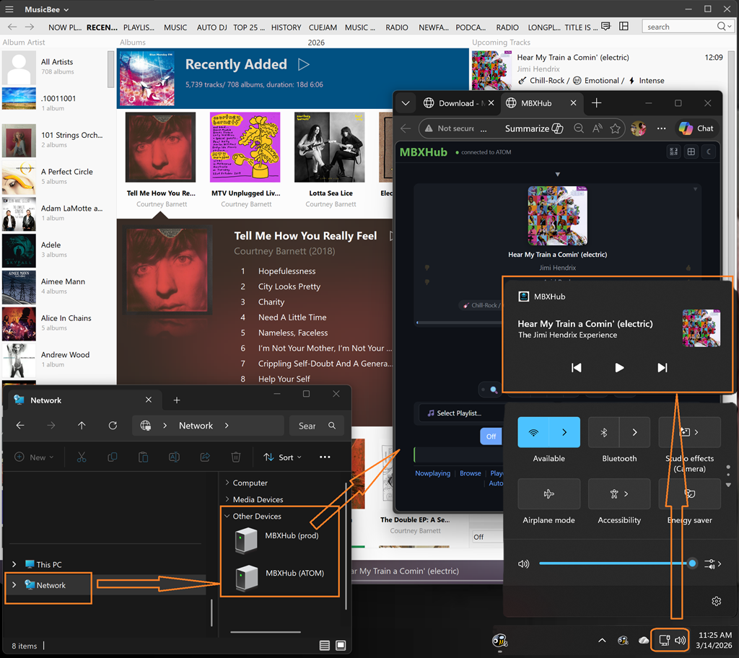Zoom out with browser magnifier icon

(578, 128)
